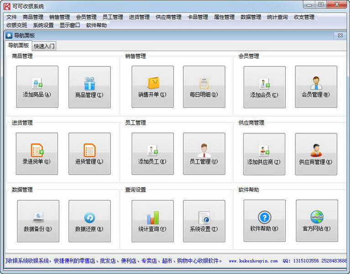Click the red K application logo
Screen dimensions: 350x274
(7, 6)
